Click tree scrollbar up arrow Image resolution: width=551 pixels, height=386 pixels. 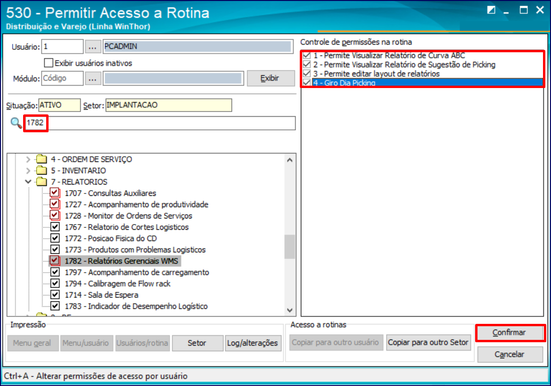(290, 160)
